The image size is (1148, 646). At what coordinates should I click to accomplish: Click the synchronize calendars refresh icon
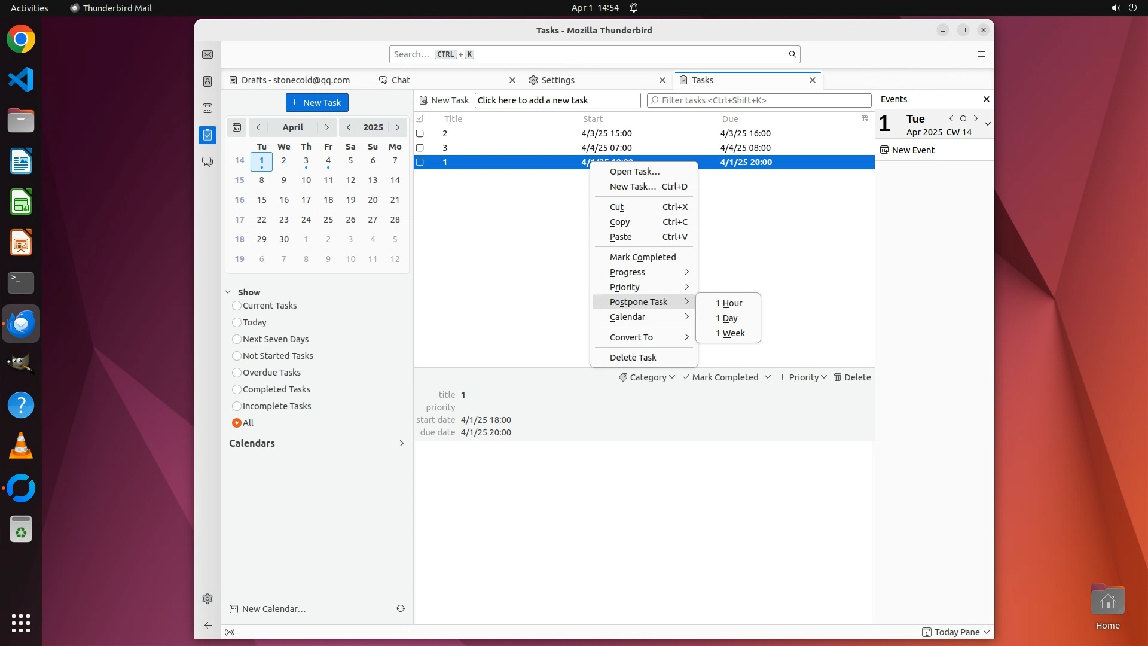point(401,608)
